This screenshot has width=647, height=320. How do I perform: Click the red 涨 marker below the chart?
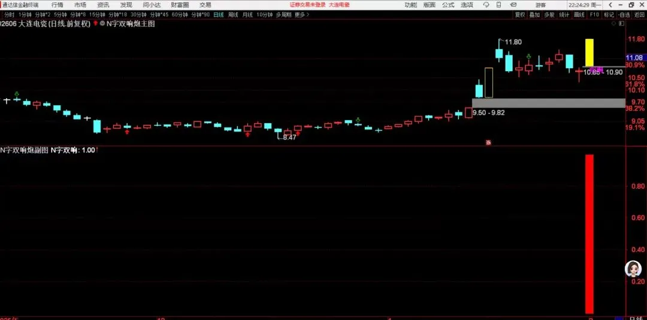pos(489,143)
